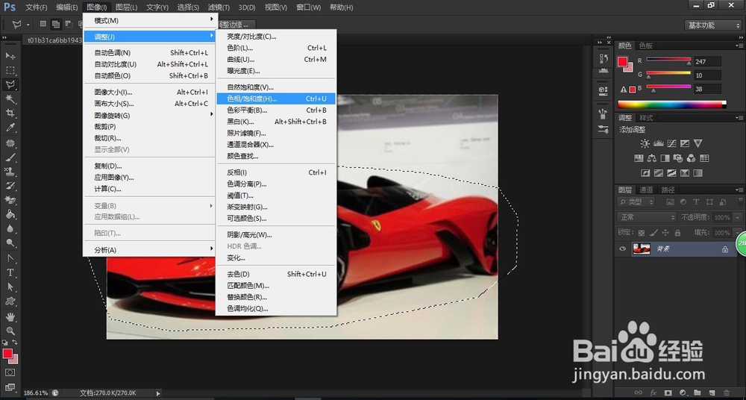Swap foreground and background colors
746x400 pixels.
coord(15,343)
